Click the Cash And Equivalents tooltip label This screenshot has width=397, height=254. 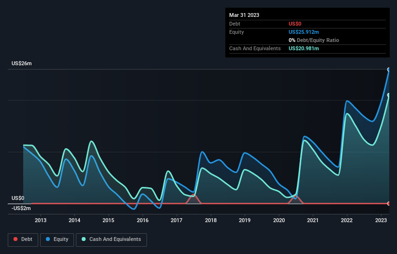255,48
